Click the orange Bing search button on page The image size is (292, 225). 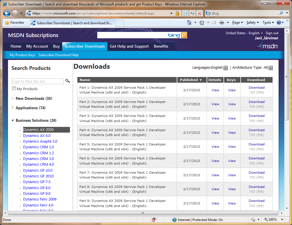click(184, 35)
